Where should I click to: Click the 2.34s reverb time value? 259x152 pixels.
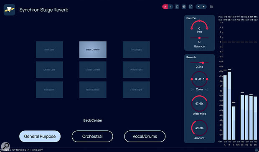(x=199, y=67)
